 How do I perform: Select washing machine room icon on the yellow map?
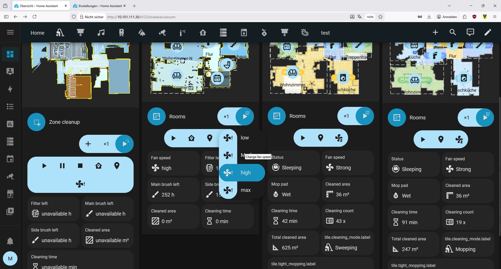coord(343,77)
